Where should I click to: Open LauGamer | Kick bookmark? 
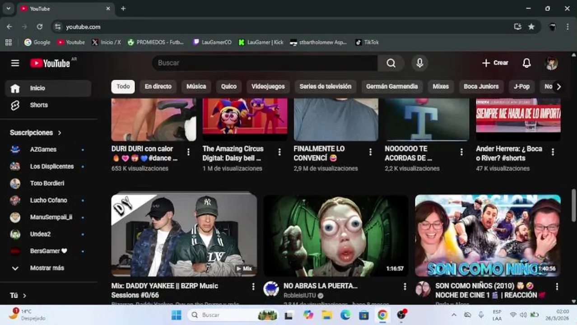261,42
